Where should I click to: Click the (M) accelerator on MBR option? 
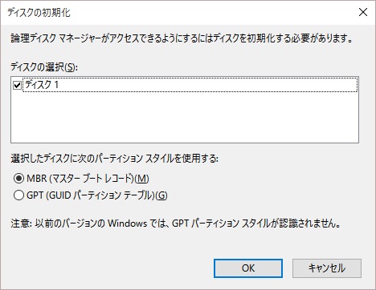[141, 179]
